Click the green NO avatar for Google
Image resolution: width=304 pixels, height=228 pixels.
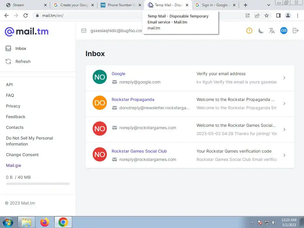100,77
